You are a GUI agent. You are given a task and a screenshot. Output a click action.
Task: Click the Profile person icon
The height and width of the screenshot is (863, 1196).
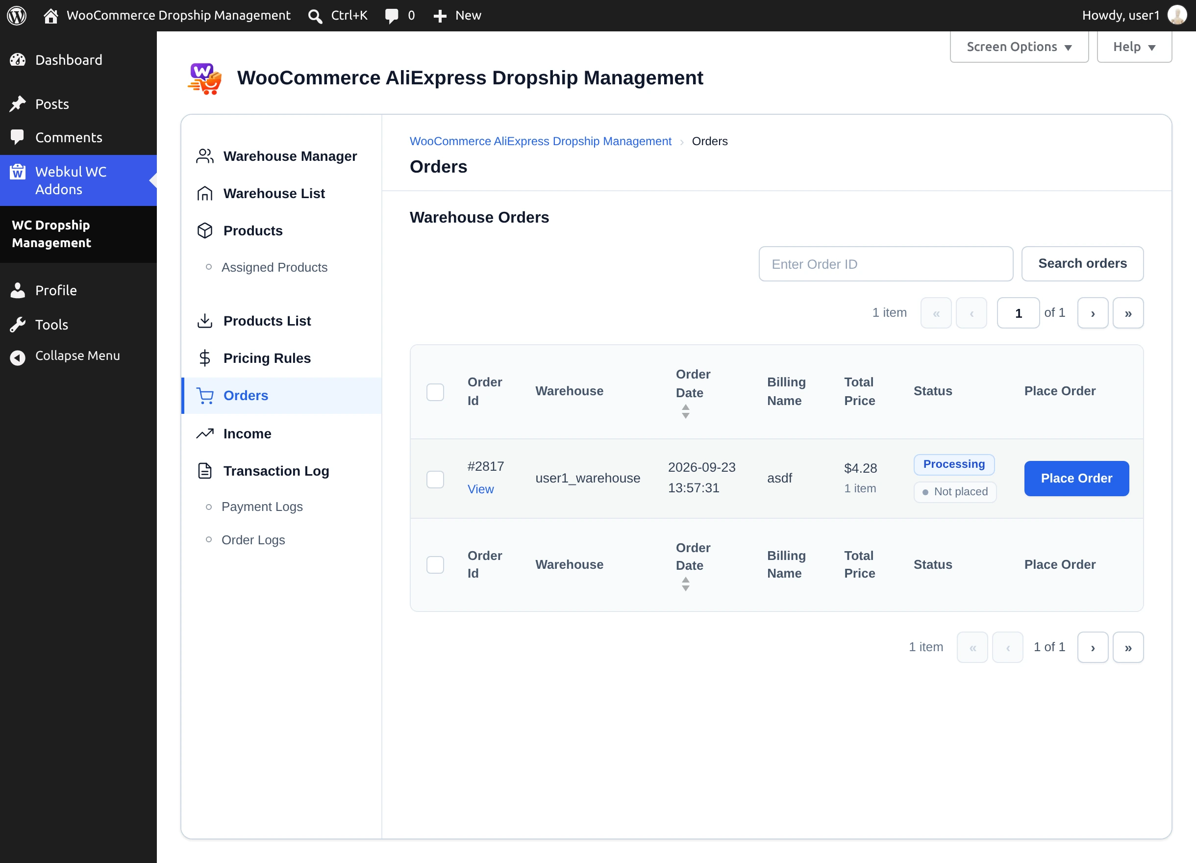pos(18,291)
